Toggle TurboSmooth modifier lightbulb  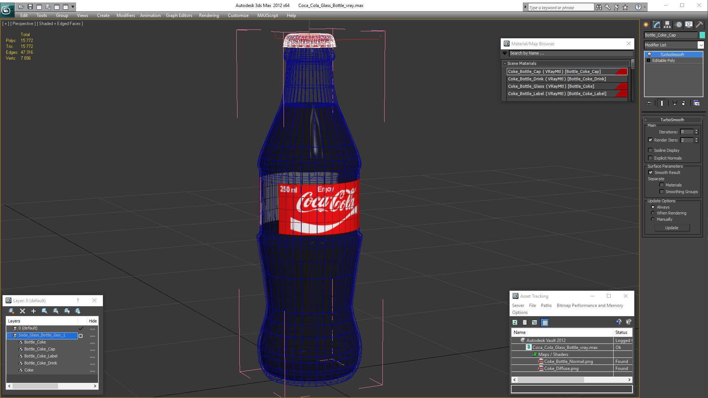pos(649,55)
